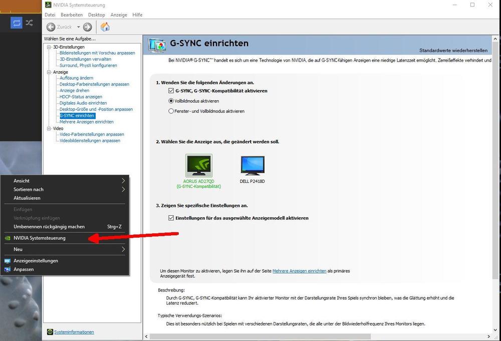Select Fenster- und Vollbildmodus aktivieren option
This screenshot has height=341, width=501.
coord(171,111)
